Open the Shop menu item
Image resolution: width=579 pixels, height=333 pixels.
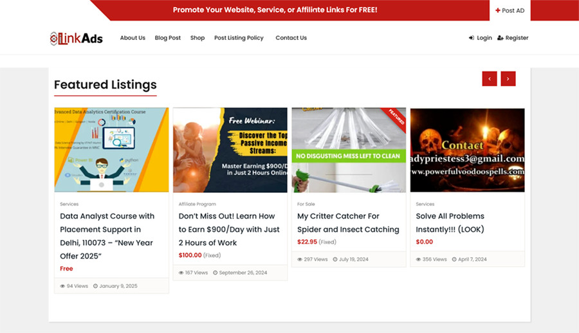click(x=198, y=38)
